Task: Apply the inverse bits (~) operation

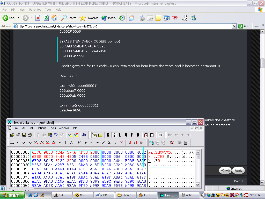Action: (18, 143)
